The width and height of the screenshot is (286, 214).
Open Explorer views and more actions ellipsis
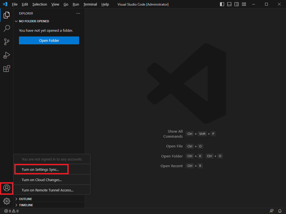pos(78,13)
